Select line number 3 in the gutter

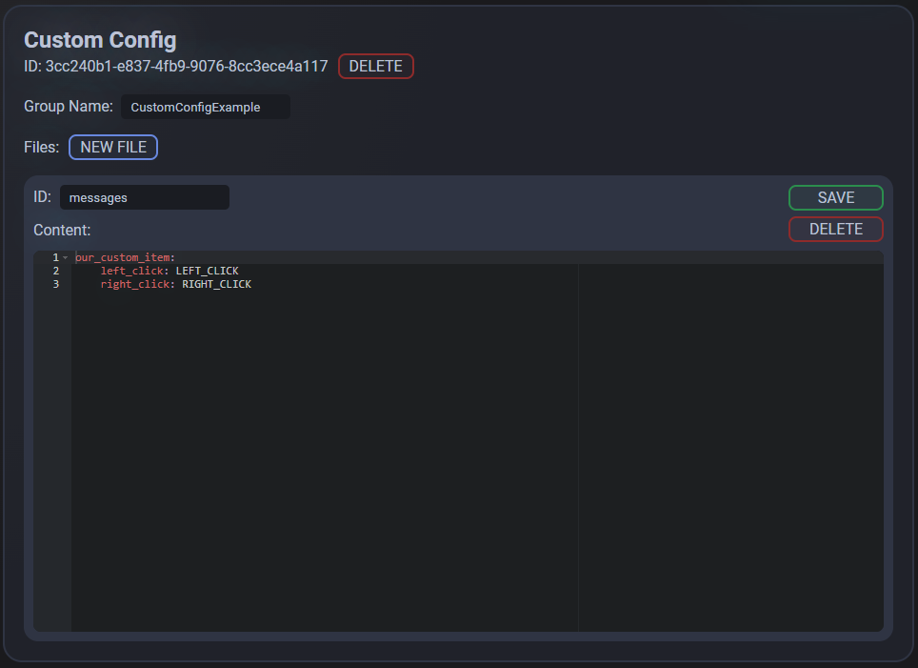(x=55, y=284)
